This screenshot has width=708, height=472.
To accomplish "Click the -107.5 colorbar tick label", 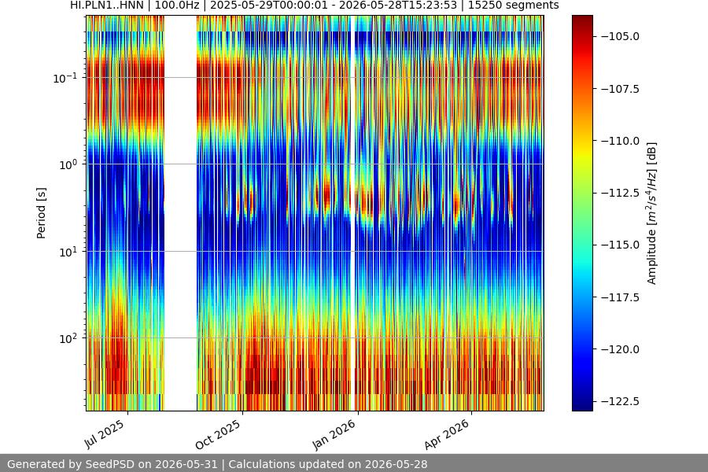I will (621, 89).
